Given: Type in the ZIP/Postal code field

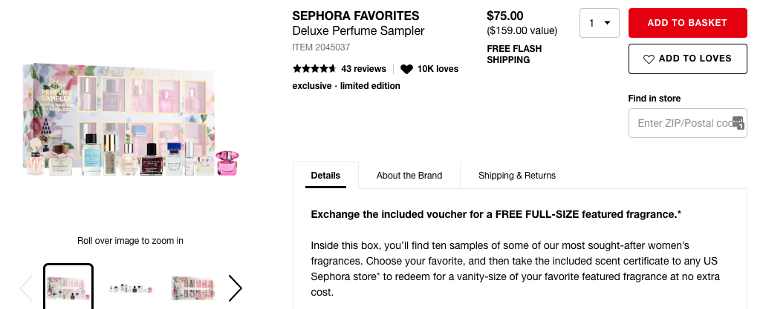Looking at the screenshot, I should click(680, 123).
